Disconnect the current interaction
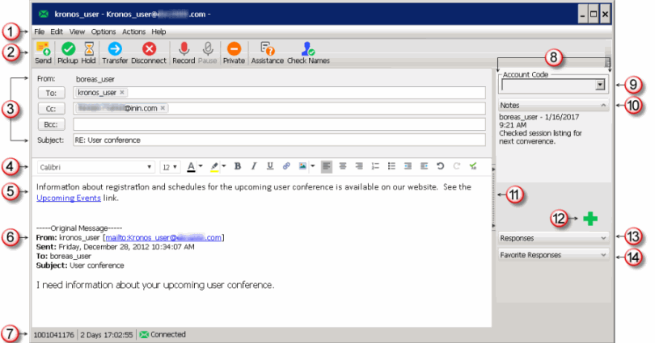655x343 pixels. click(149, 50)
